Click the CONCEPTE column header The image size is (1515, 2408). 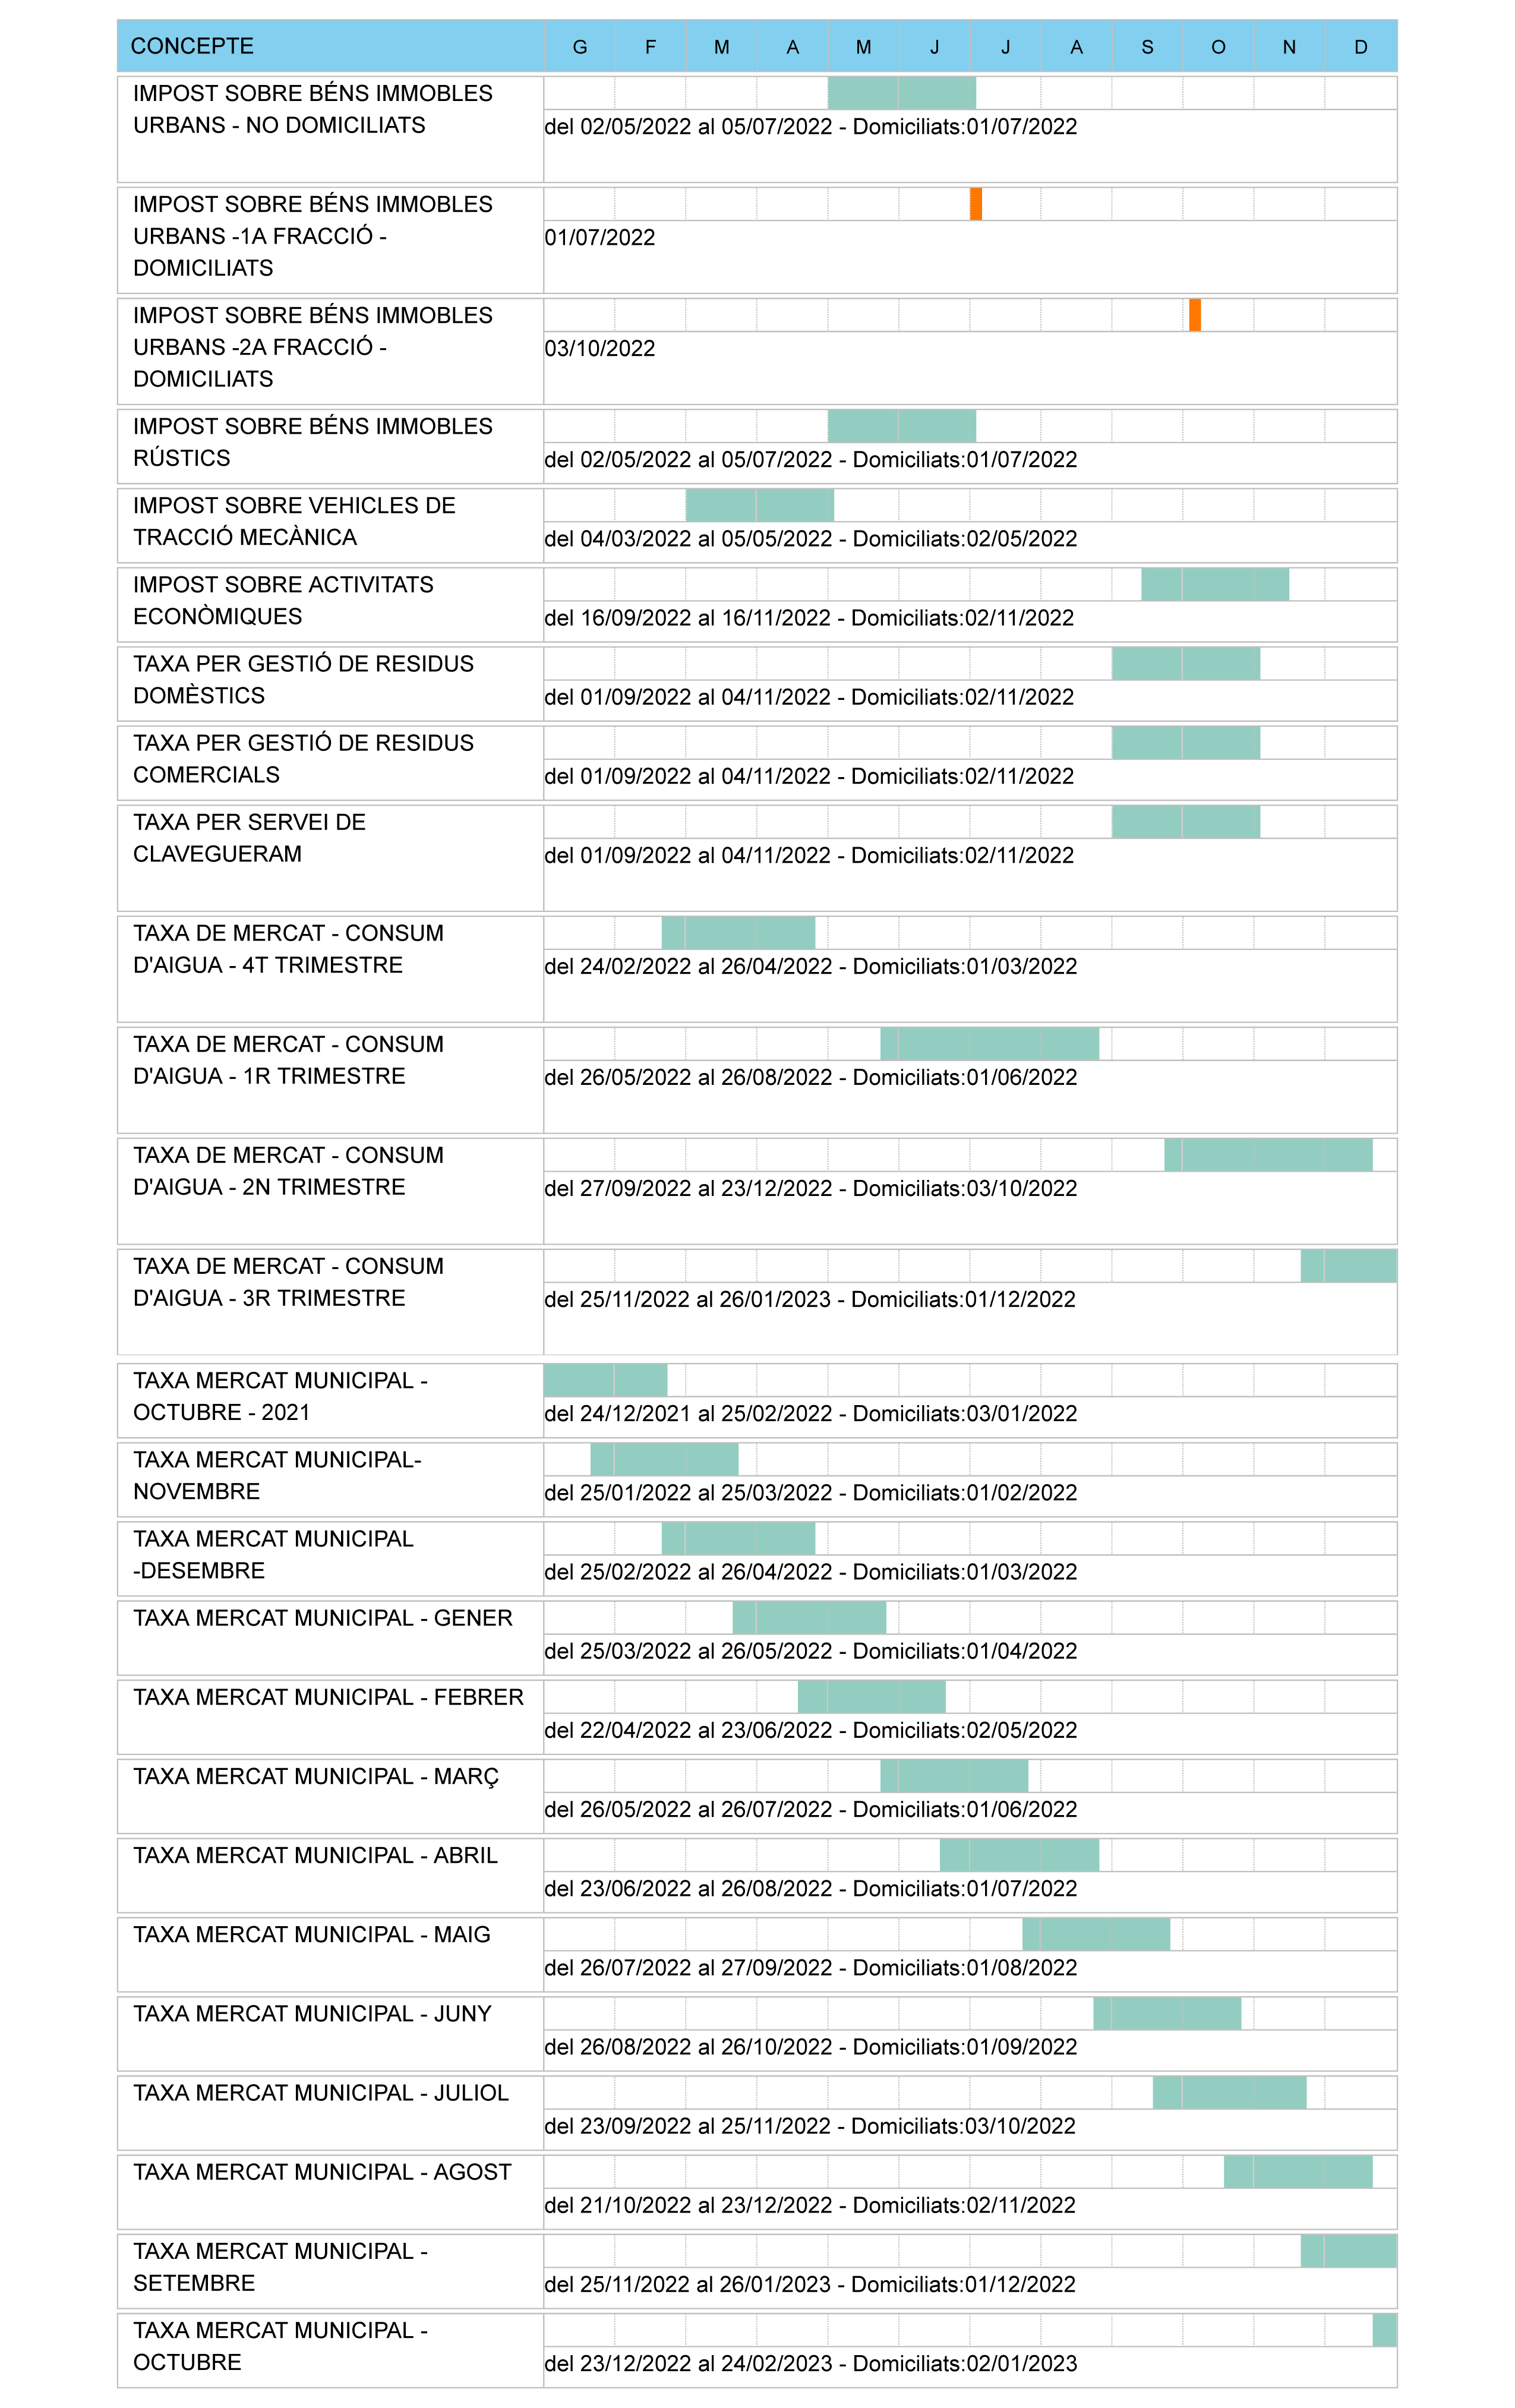tap(192, 46)
